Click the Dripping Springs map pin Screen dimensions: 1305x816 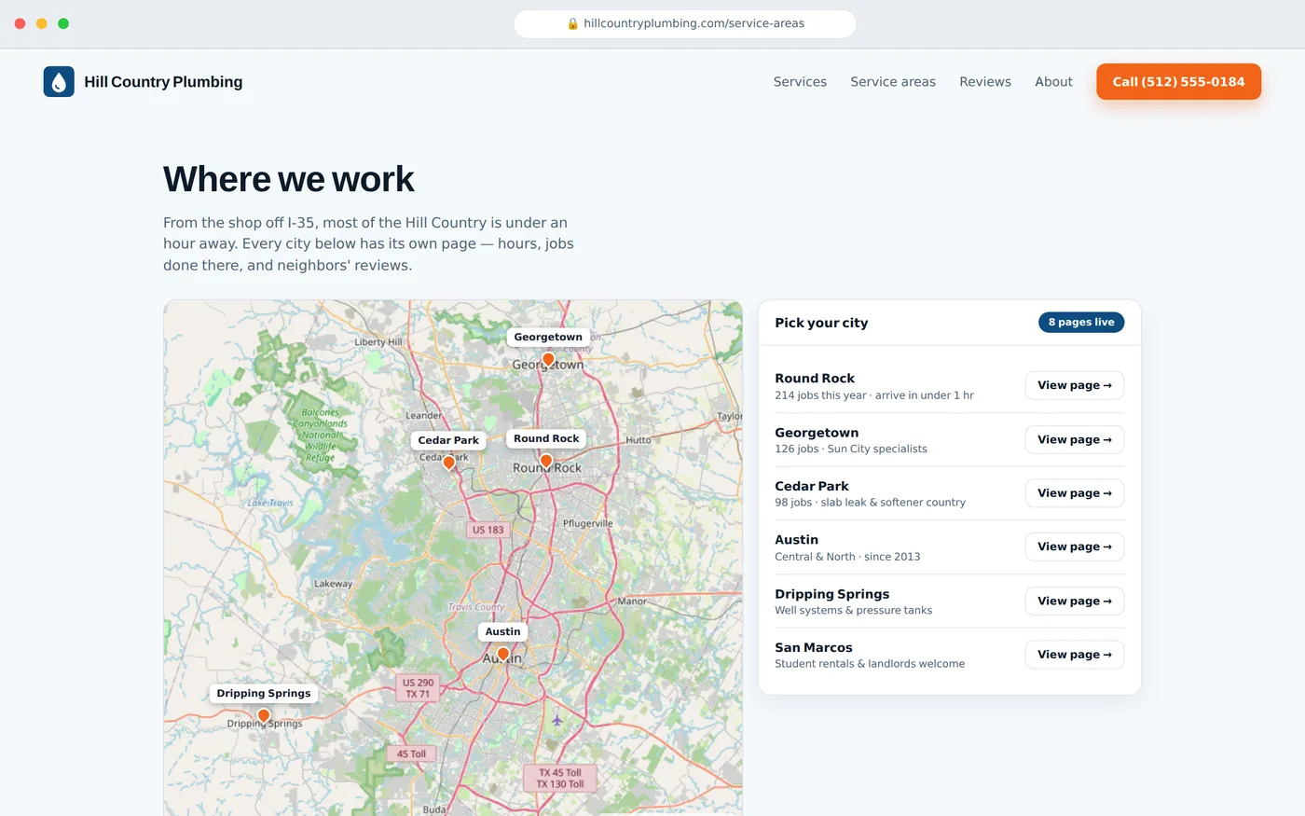[264, 716]
